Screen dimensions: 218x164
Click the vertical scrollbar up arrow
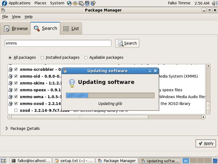[208, 66]
